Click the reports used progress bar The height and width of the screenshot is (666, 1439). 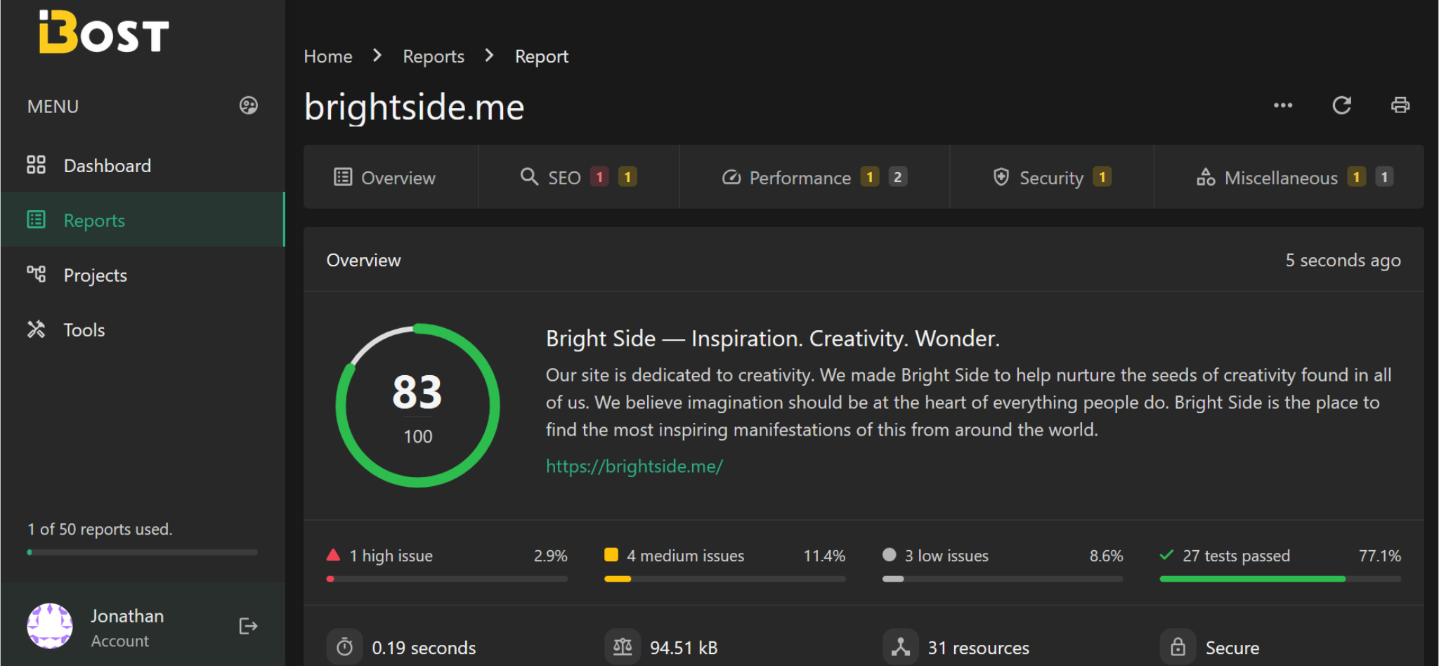pos(143,552)
